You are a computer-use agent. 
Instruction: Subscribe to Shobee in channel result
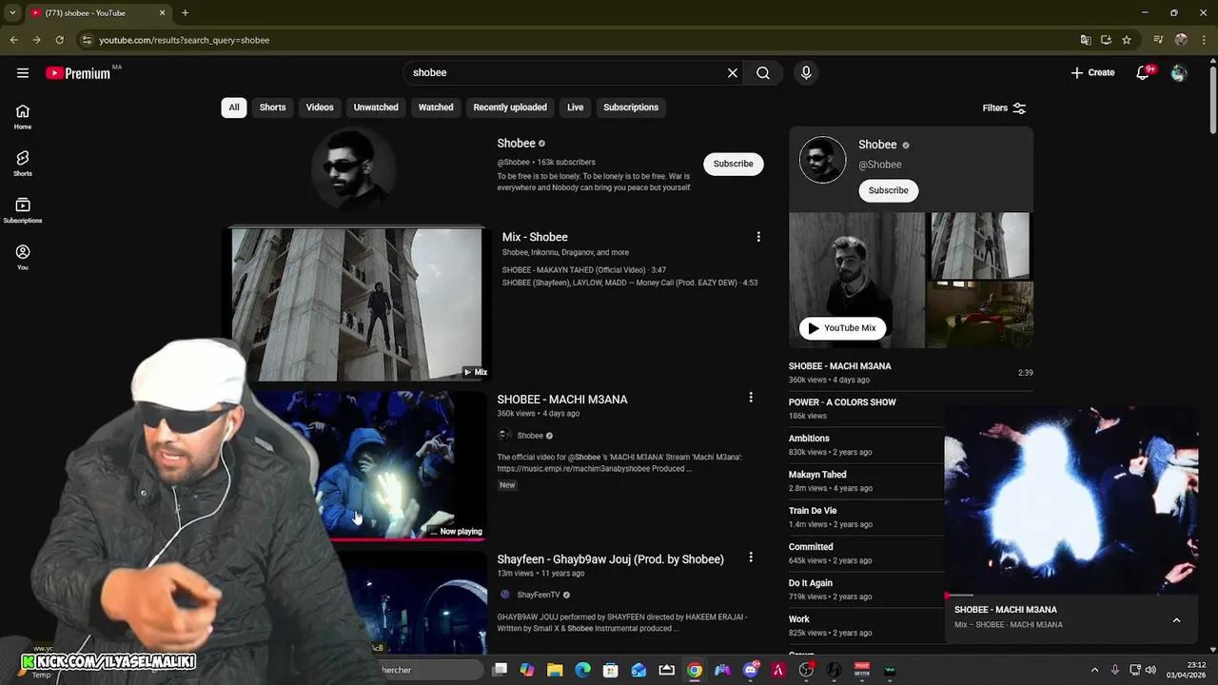point(733,164)
